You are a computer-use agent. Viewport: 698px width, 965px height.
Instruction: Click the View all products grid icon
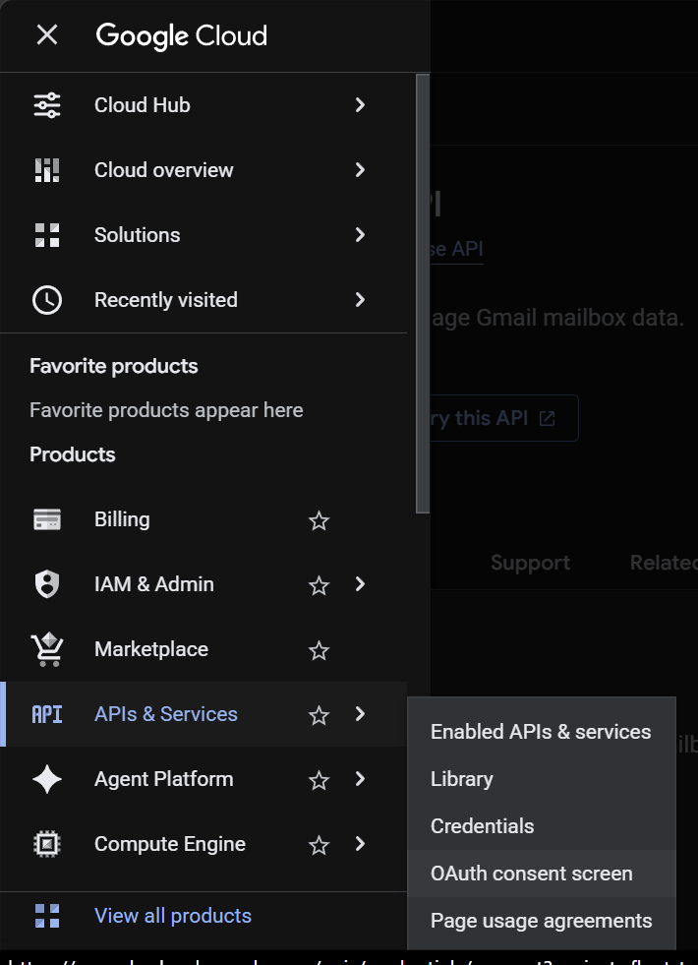pos(47,916)
